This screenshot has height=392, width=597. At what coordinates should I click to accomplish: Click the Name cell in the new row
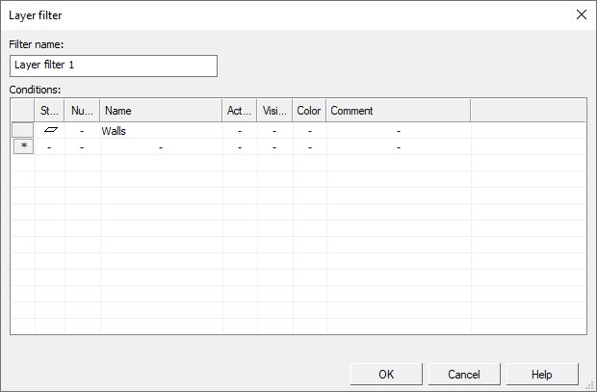pyautogui.click(x=161, y=147)
